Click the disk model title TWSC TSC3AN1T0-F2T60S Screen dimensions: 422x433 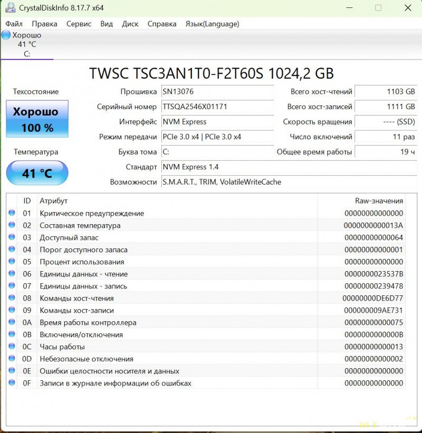212,73
